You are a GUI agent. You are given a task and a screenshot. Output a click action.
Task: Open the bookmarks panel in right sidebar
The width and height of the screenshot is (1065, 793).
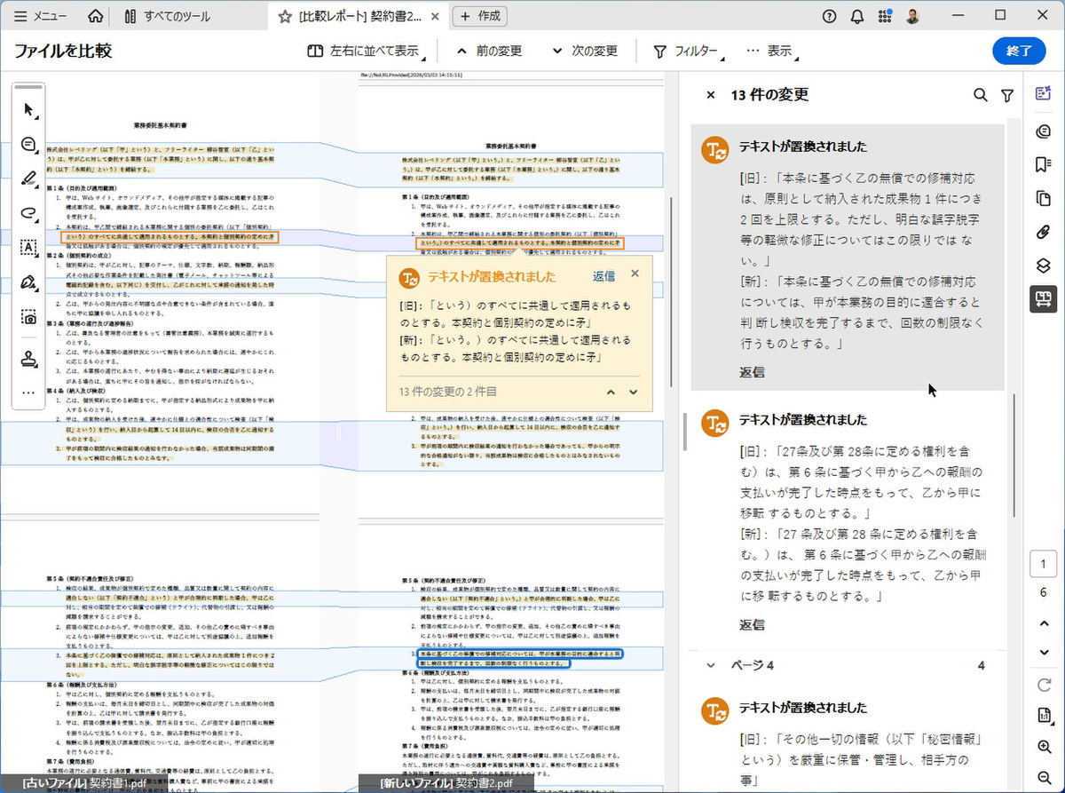[1044, 164]
